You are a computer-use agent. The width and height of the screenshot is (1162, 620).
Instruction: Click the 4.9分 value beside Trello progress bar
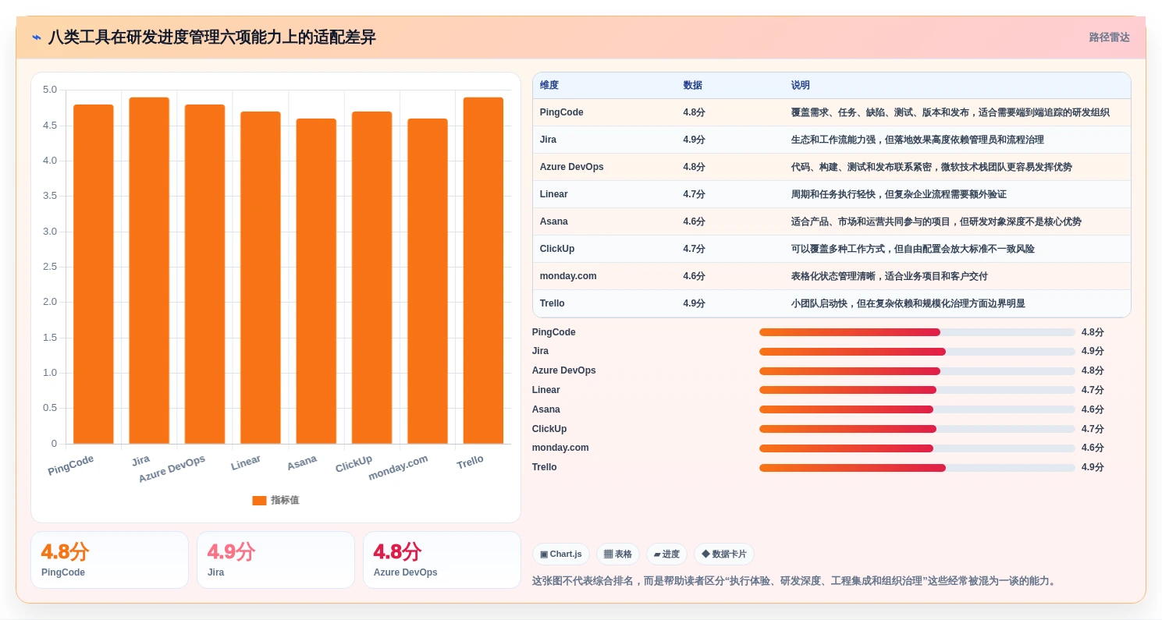click(x=1093, y=467)
